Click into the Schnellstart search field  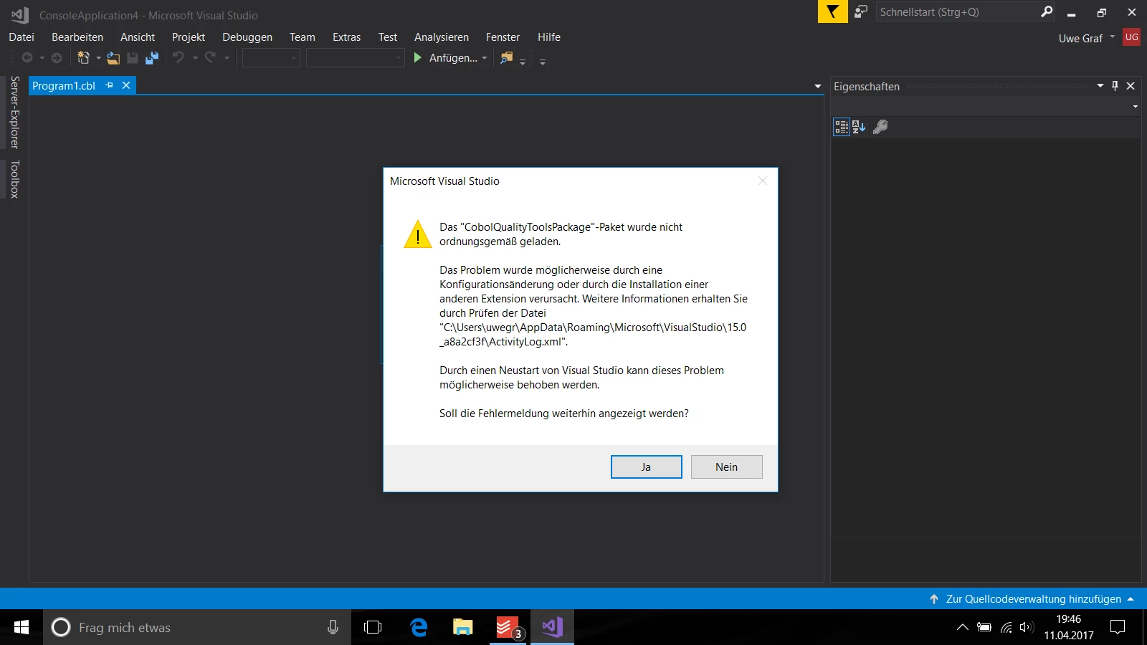pos(957,11)
